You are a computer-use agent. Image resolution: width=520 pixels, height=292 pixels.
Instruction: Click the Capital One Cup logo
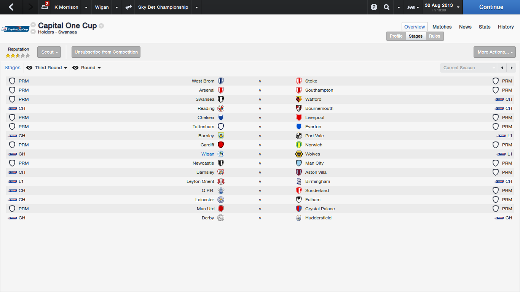[15, 29]
